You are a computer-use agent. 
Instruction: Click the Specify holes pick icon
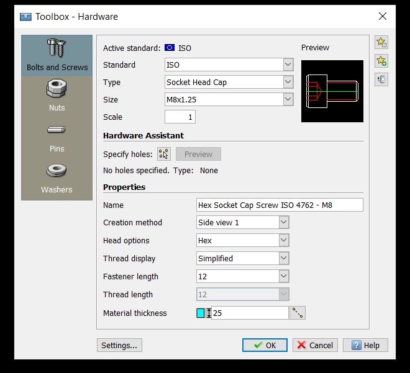(164, 154)
